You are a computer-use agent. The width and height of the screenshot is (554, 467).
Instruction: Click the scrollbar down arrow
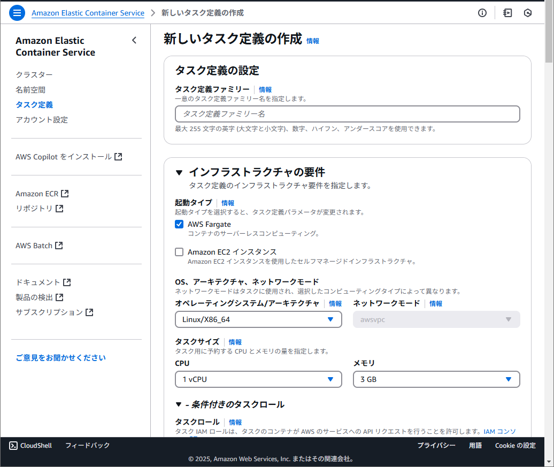coord(549,462)
